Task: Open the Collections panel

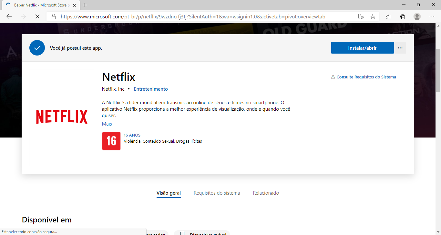Action: pyautogui.click(x=403, y=16)
